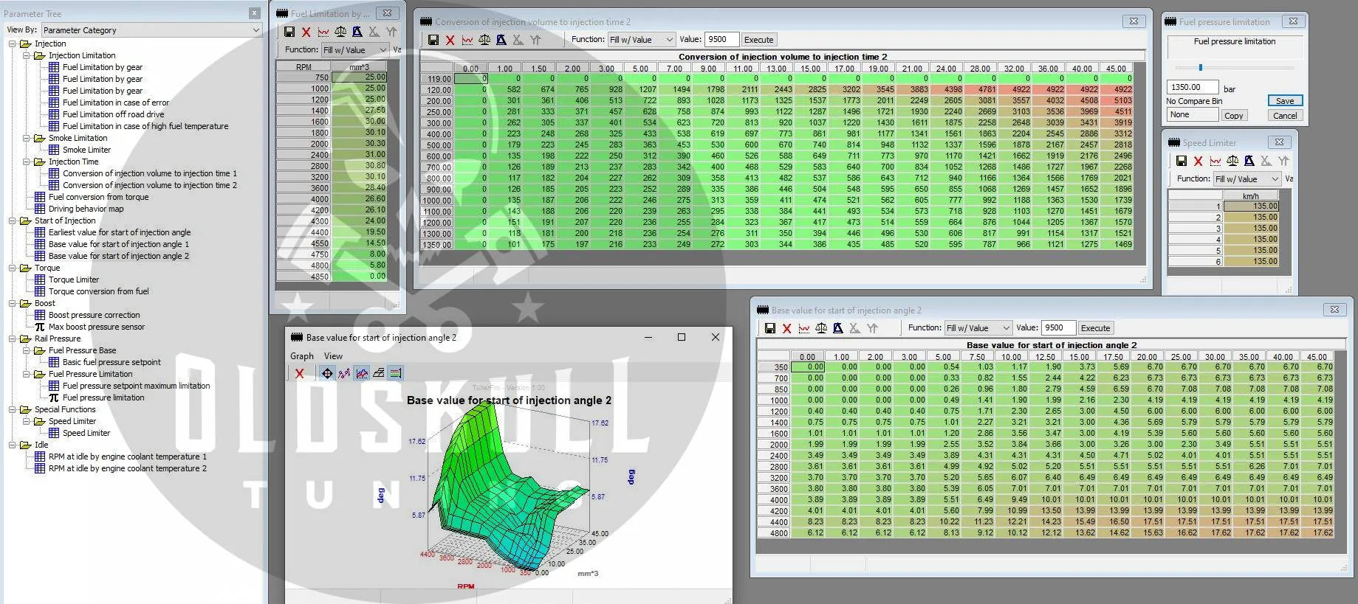Click the red X cancel icon in Conversion table toolbar
Viewport: 1358px width, 604px height.
pos(450,40)
